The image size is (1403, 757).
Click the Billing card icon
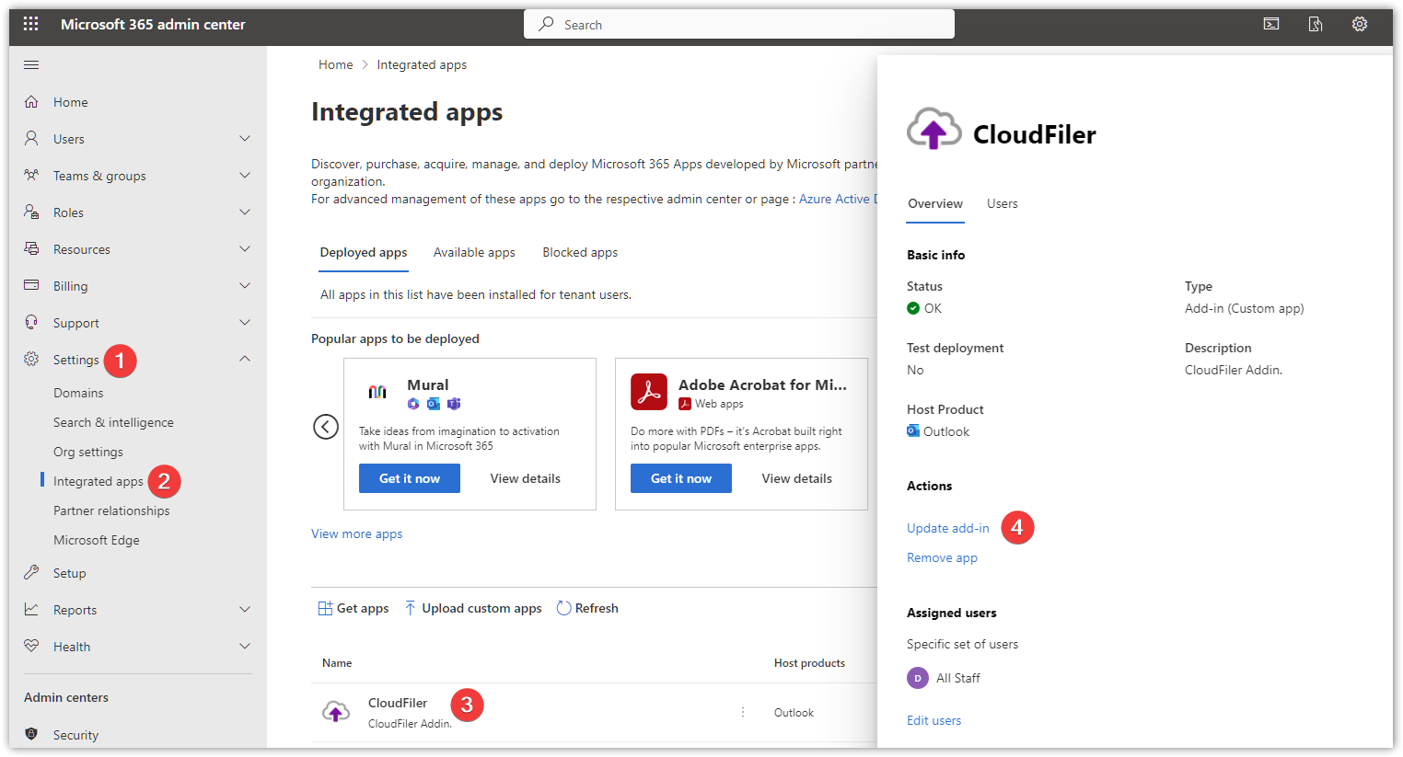tap(31, 285)
